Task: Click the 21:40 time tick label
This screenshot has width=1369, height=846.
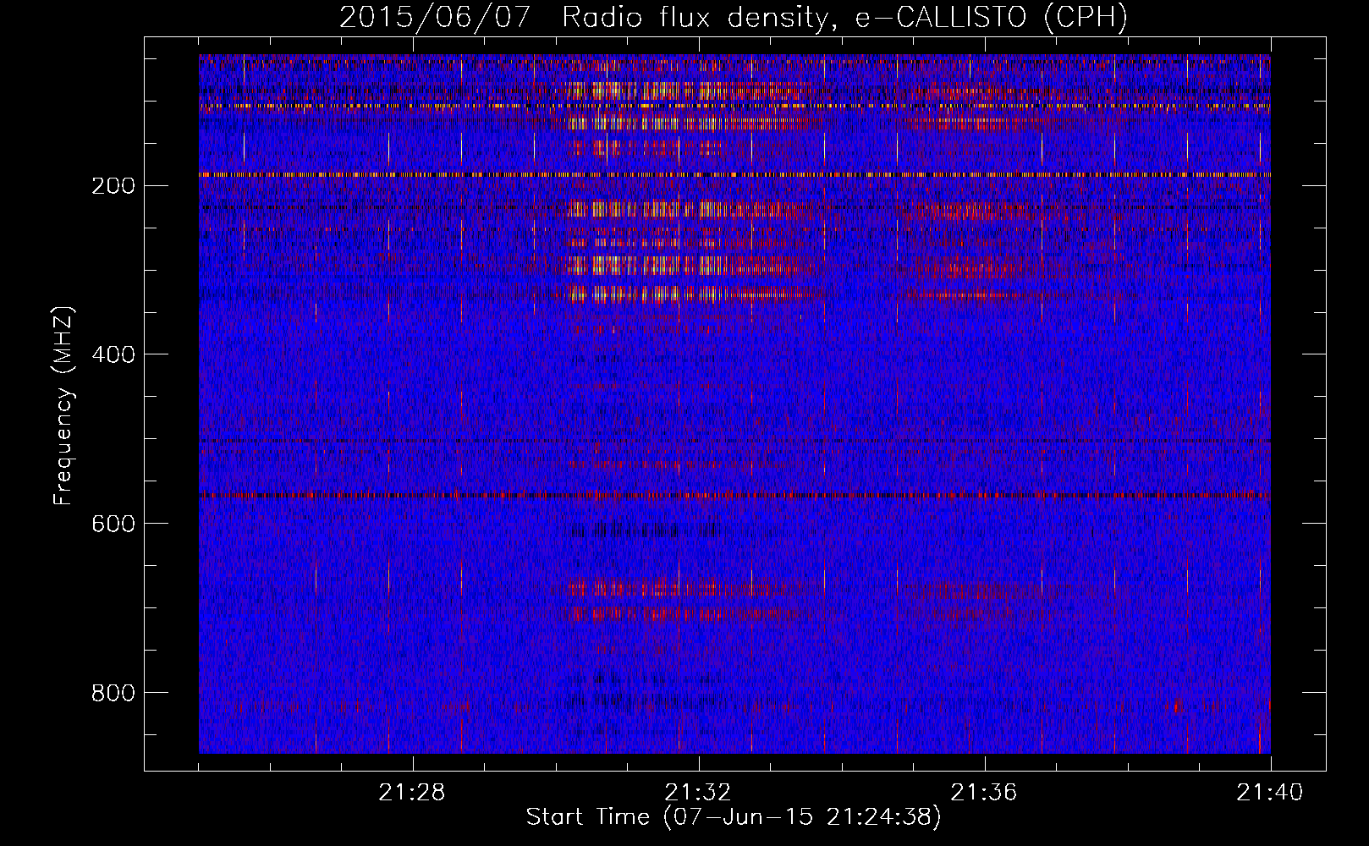Action: pos(1270,793)
